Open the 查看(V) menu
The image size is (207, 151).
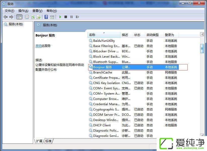(37, 11)
